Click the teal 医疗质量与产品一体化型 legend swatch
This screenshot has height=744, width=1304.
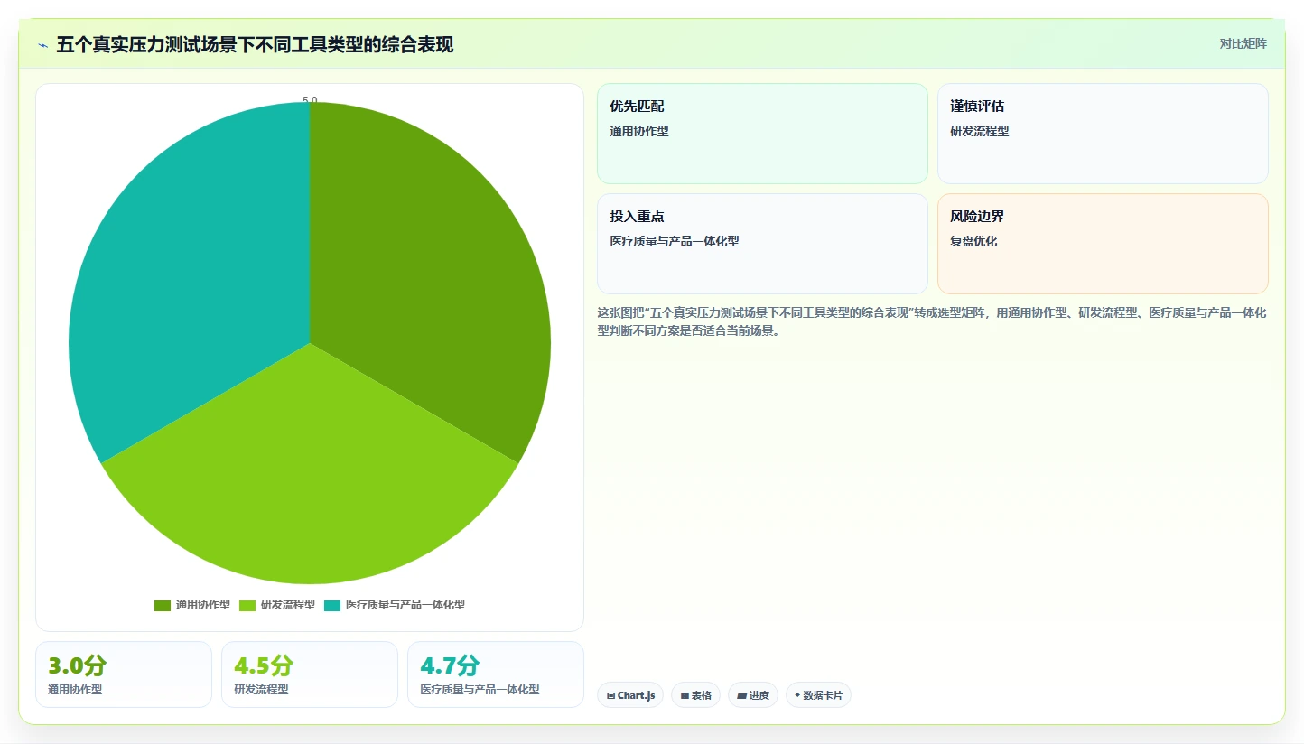(x=332, y=605)
